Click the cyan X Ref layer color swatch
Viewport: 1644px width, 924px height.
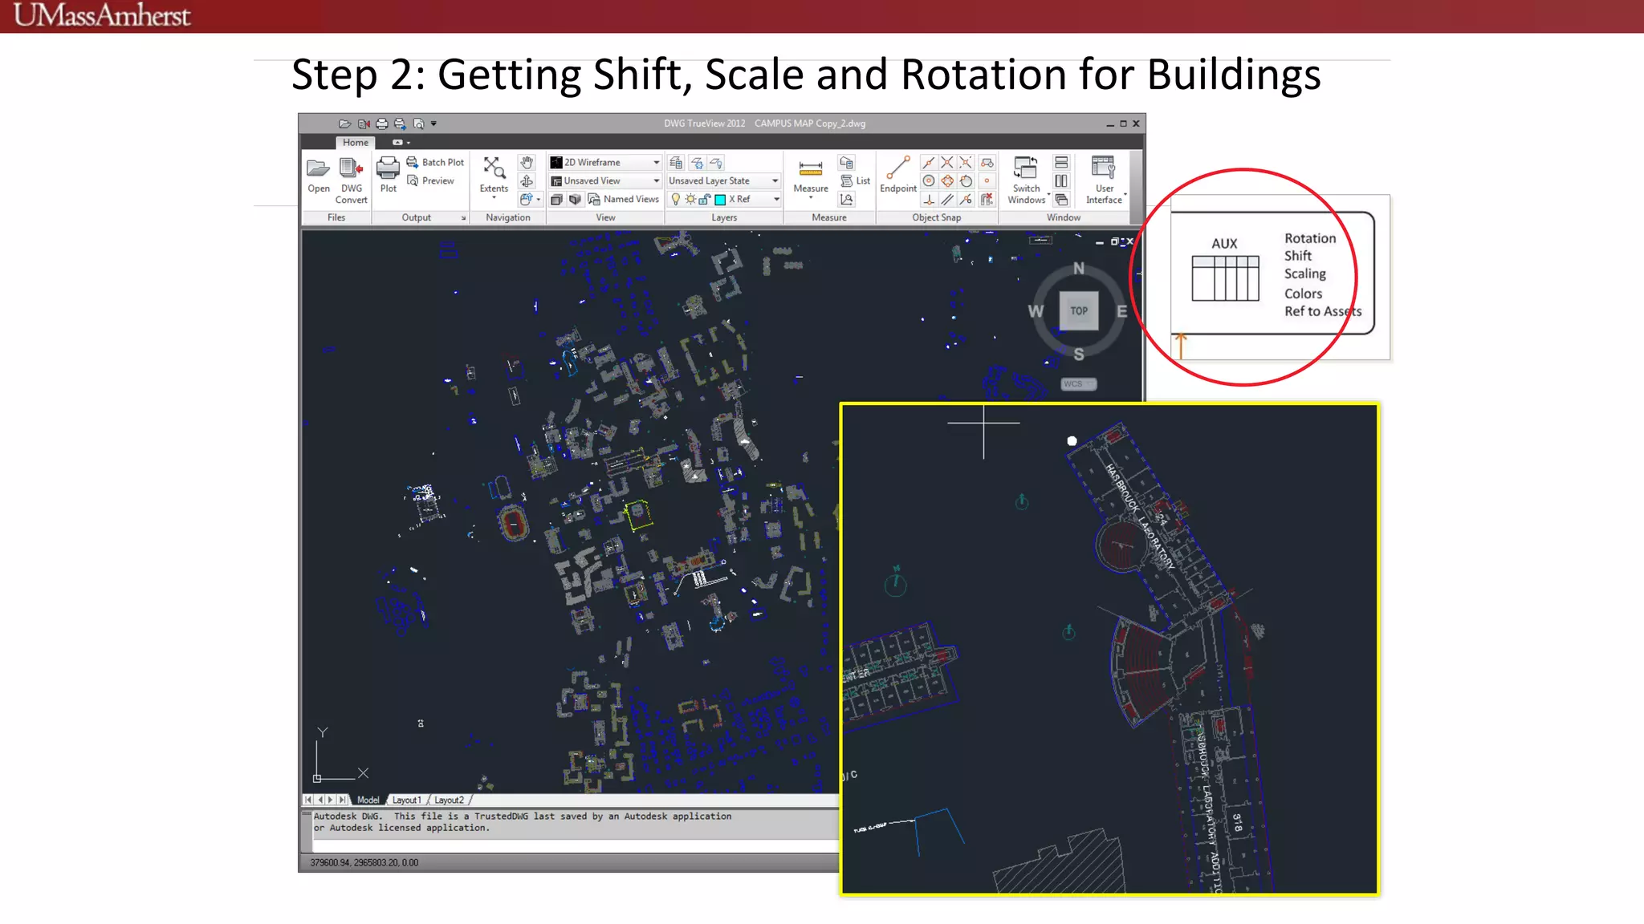pos(720,200)
